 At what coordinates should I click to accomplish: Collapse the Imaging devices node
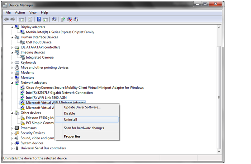12,53
